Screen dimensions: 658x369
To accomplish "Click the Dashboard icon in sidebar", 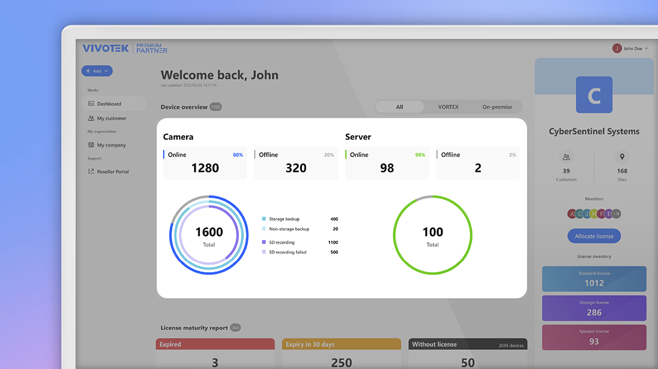I will (91, 104).
